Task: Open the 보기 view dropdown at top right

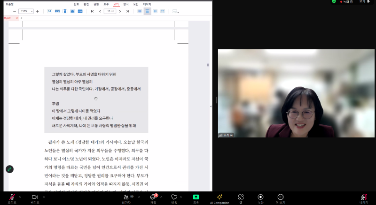Action: (363, 2)
